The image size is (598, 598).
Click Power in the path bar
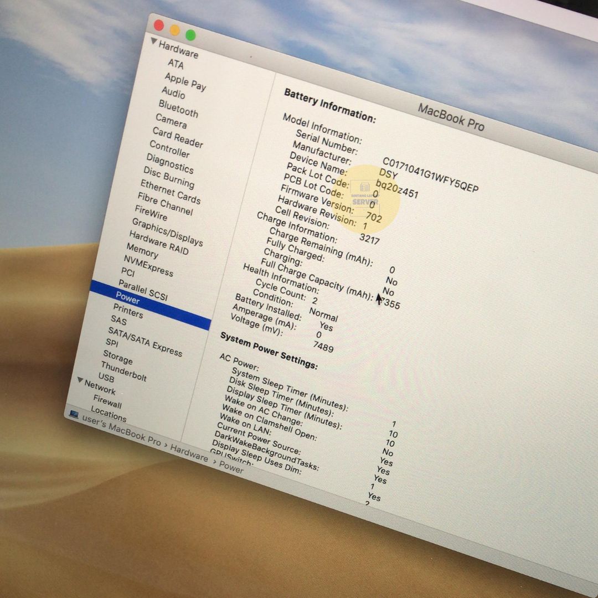click(231, 466)
